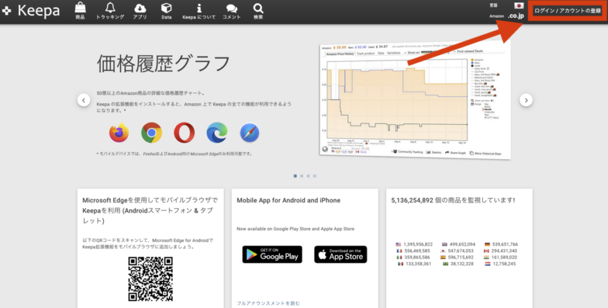The image size is (608, 308).
Task: Select the fourth carousel dot
Action: click(x=315, y=176)
